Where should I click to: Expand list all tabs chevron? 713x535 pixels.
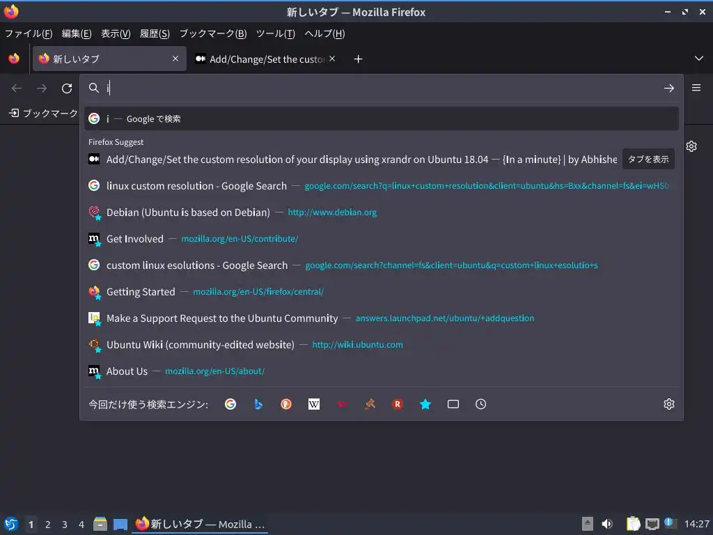pos(699,59)
